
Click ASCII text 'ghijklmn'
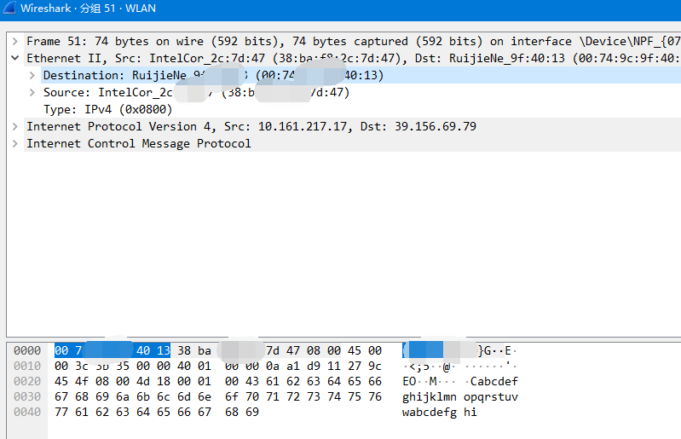click(429, 397)
